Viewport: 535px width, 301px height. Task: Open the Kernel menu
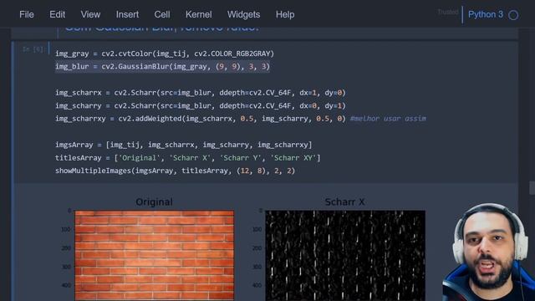pyautogui.click(x=199, y=15)
